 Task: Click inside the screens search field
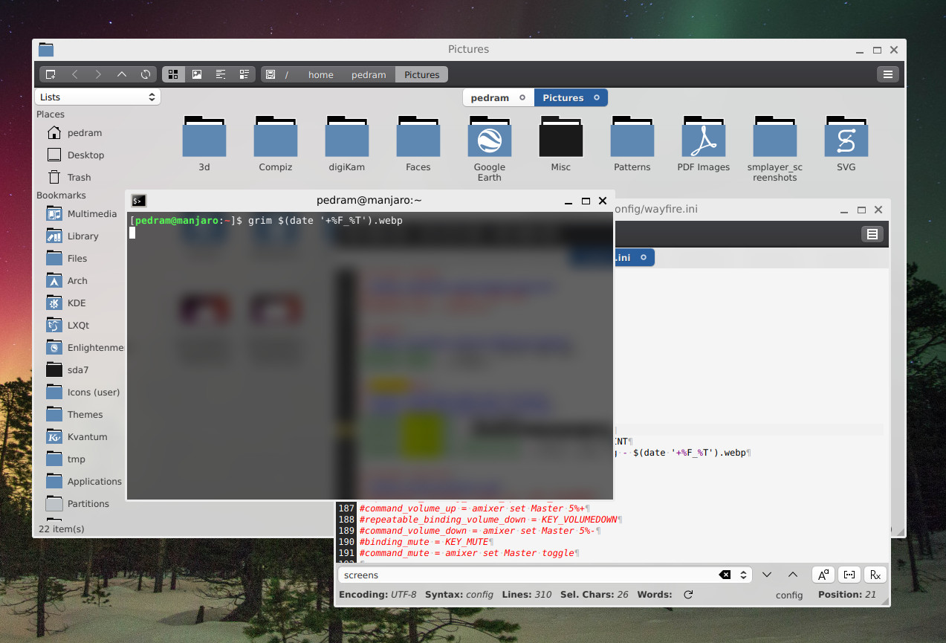[x=520, y=574]
